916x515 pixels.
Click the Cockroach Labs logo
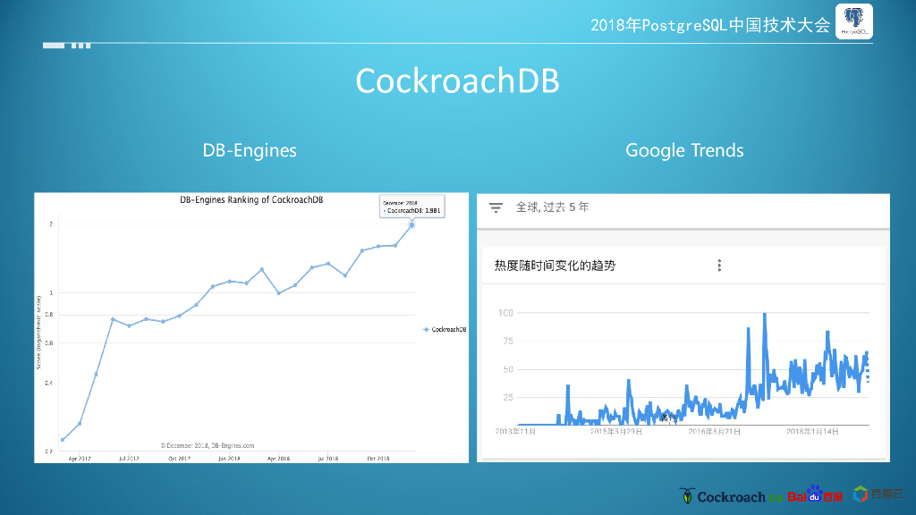(x=731, y=496)
